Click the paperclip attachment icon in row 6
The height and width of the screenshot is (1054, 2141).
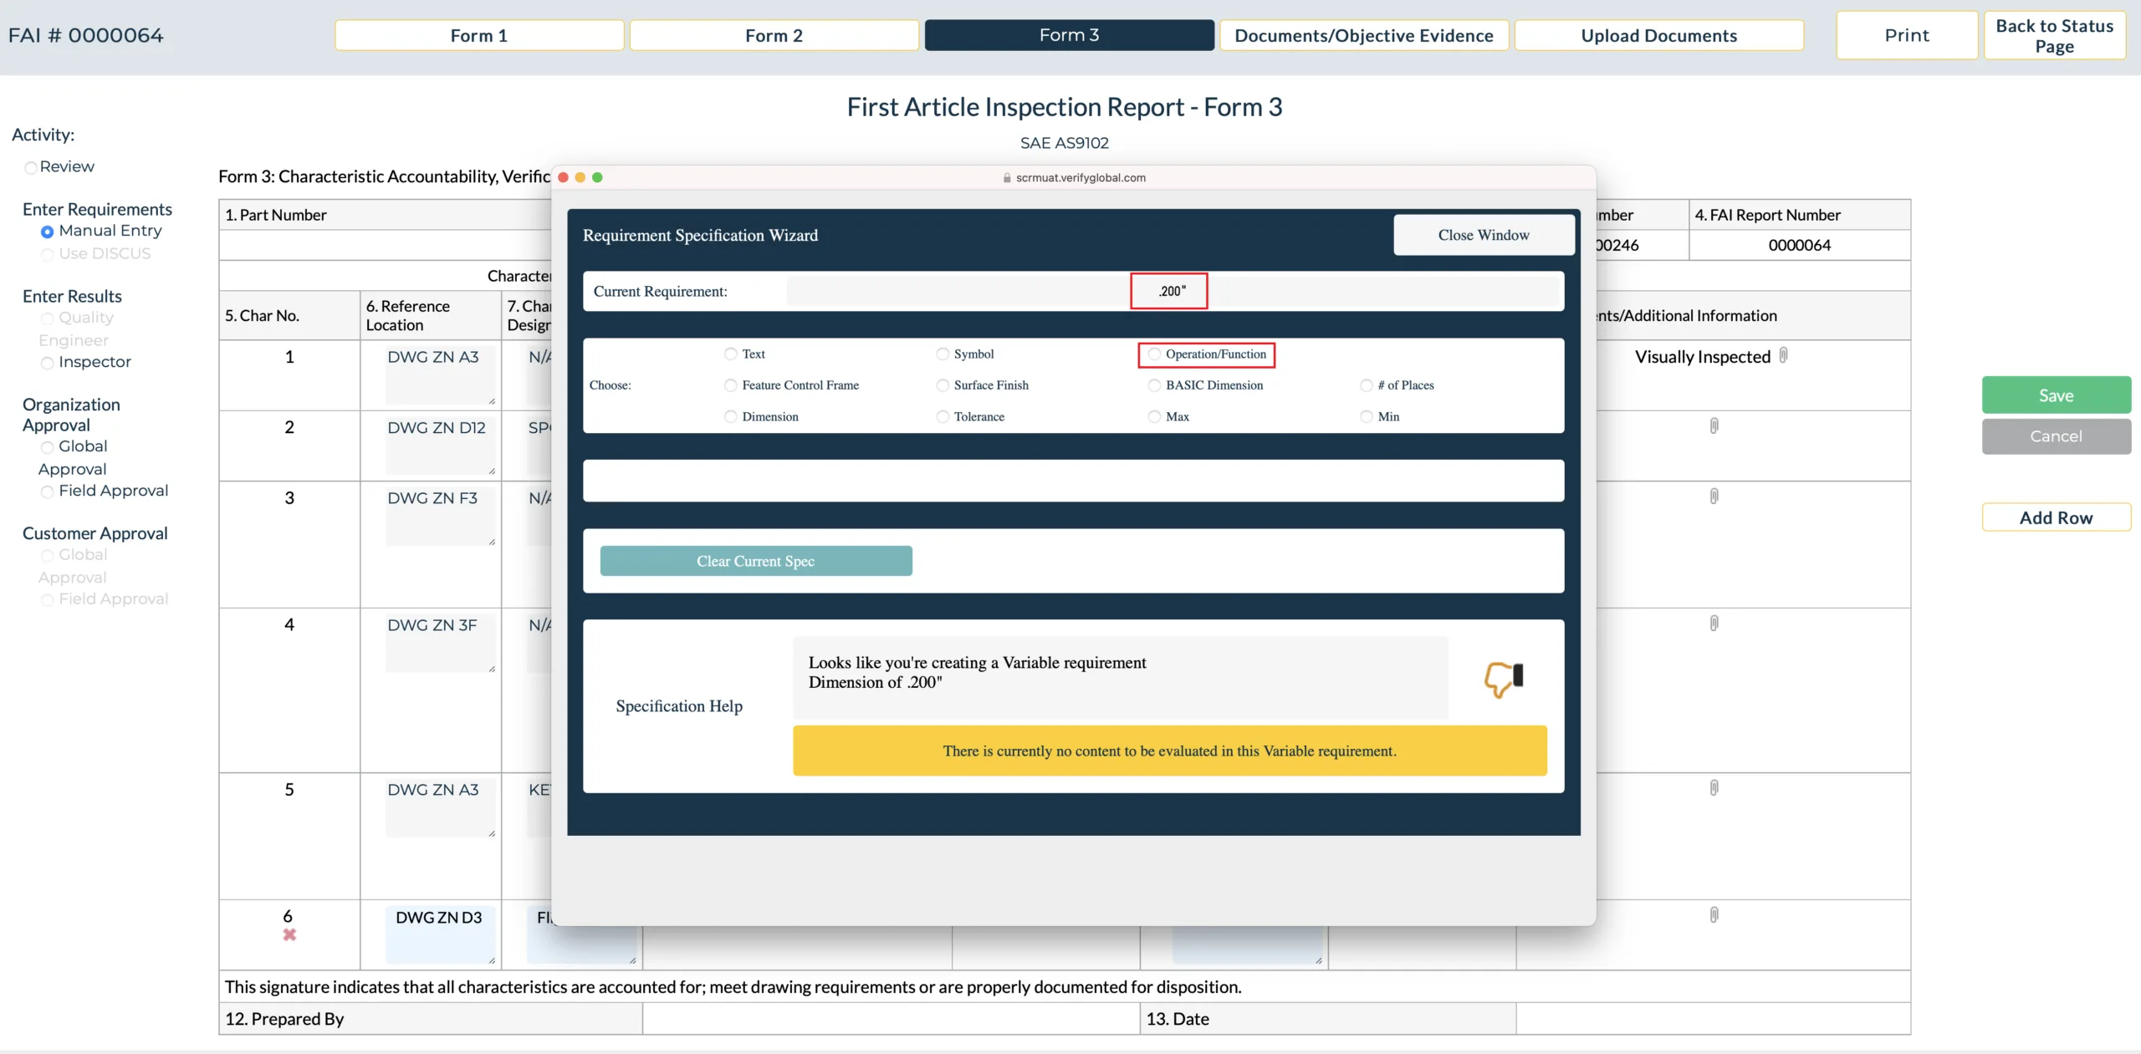tap(1714, 915)
